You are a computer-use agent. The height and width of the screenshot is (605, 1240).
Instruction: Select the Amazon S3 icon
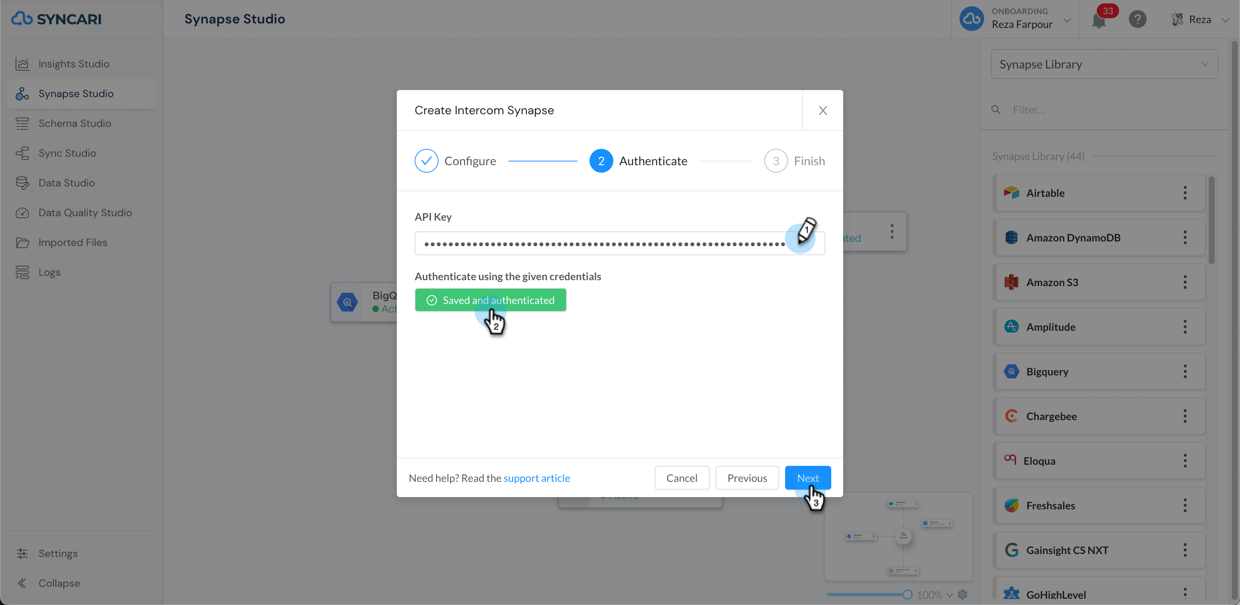click(1011, 283)
